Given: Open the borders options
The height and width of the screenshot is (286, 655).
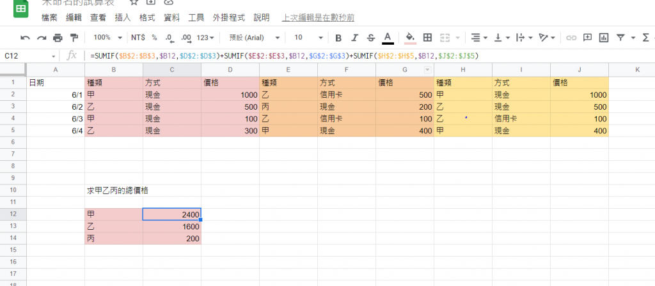Looking at the screenshot, I should coord(427,38).
